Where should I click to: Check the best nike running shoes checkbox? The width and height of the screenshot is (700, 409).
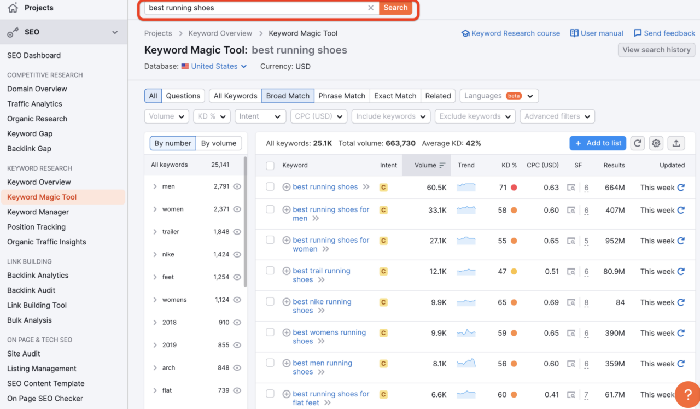(270, 301)
